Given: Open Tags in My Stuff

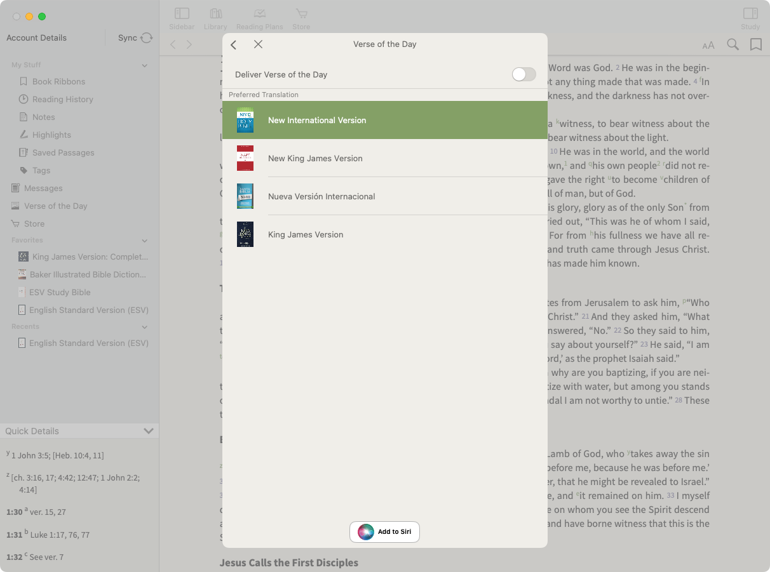Looking at the screenshot, I should pyautogui.click(x=41, y=170).
